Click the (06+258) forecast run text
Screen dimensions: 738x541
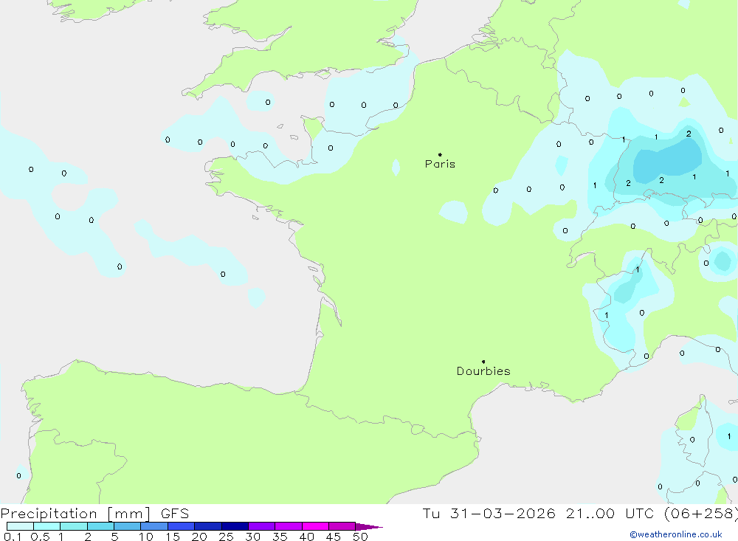(x=701, y=513)
